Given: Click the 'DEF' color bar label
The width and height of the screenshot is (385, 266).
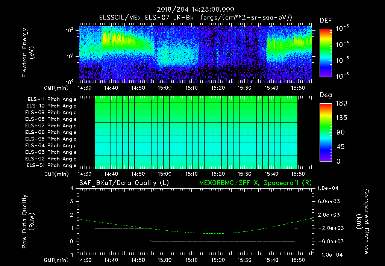Looking at the screenshot, I should tap(326, 21).
